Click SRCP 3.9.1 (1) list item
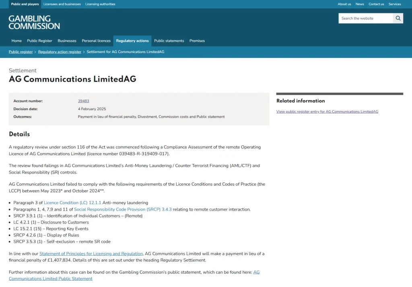The image size is (412, 287). pyautogui.click(x=78, y=216)
